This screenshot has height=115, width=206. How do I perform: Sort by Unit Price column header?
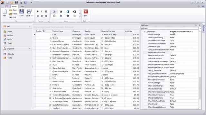[132, 31]
